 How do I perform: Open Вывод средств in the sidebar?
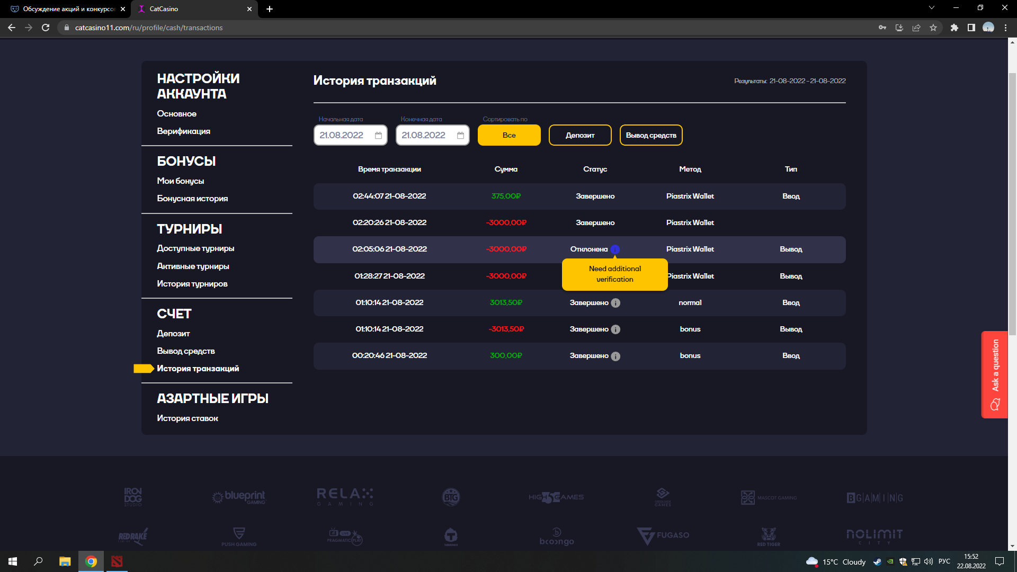click(186, 351)
